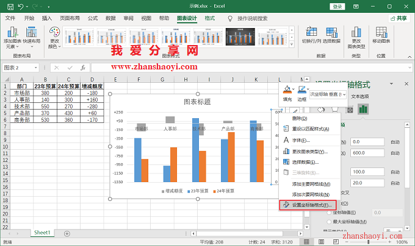
Task: Click the insert function fx icon
Action: coord(83,68)
